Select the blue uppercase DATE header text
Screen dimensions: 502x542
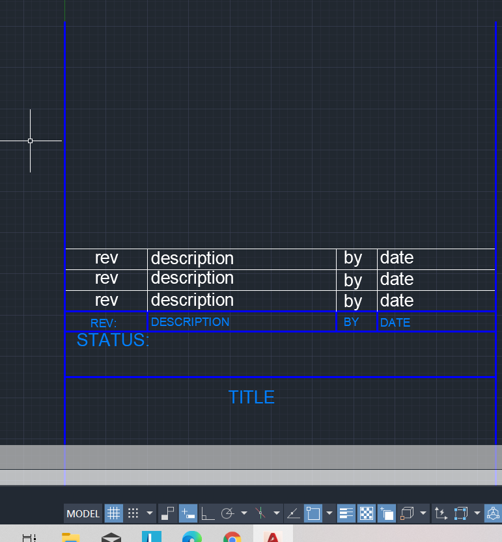(x=395, y=323)
